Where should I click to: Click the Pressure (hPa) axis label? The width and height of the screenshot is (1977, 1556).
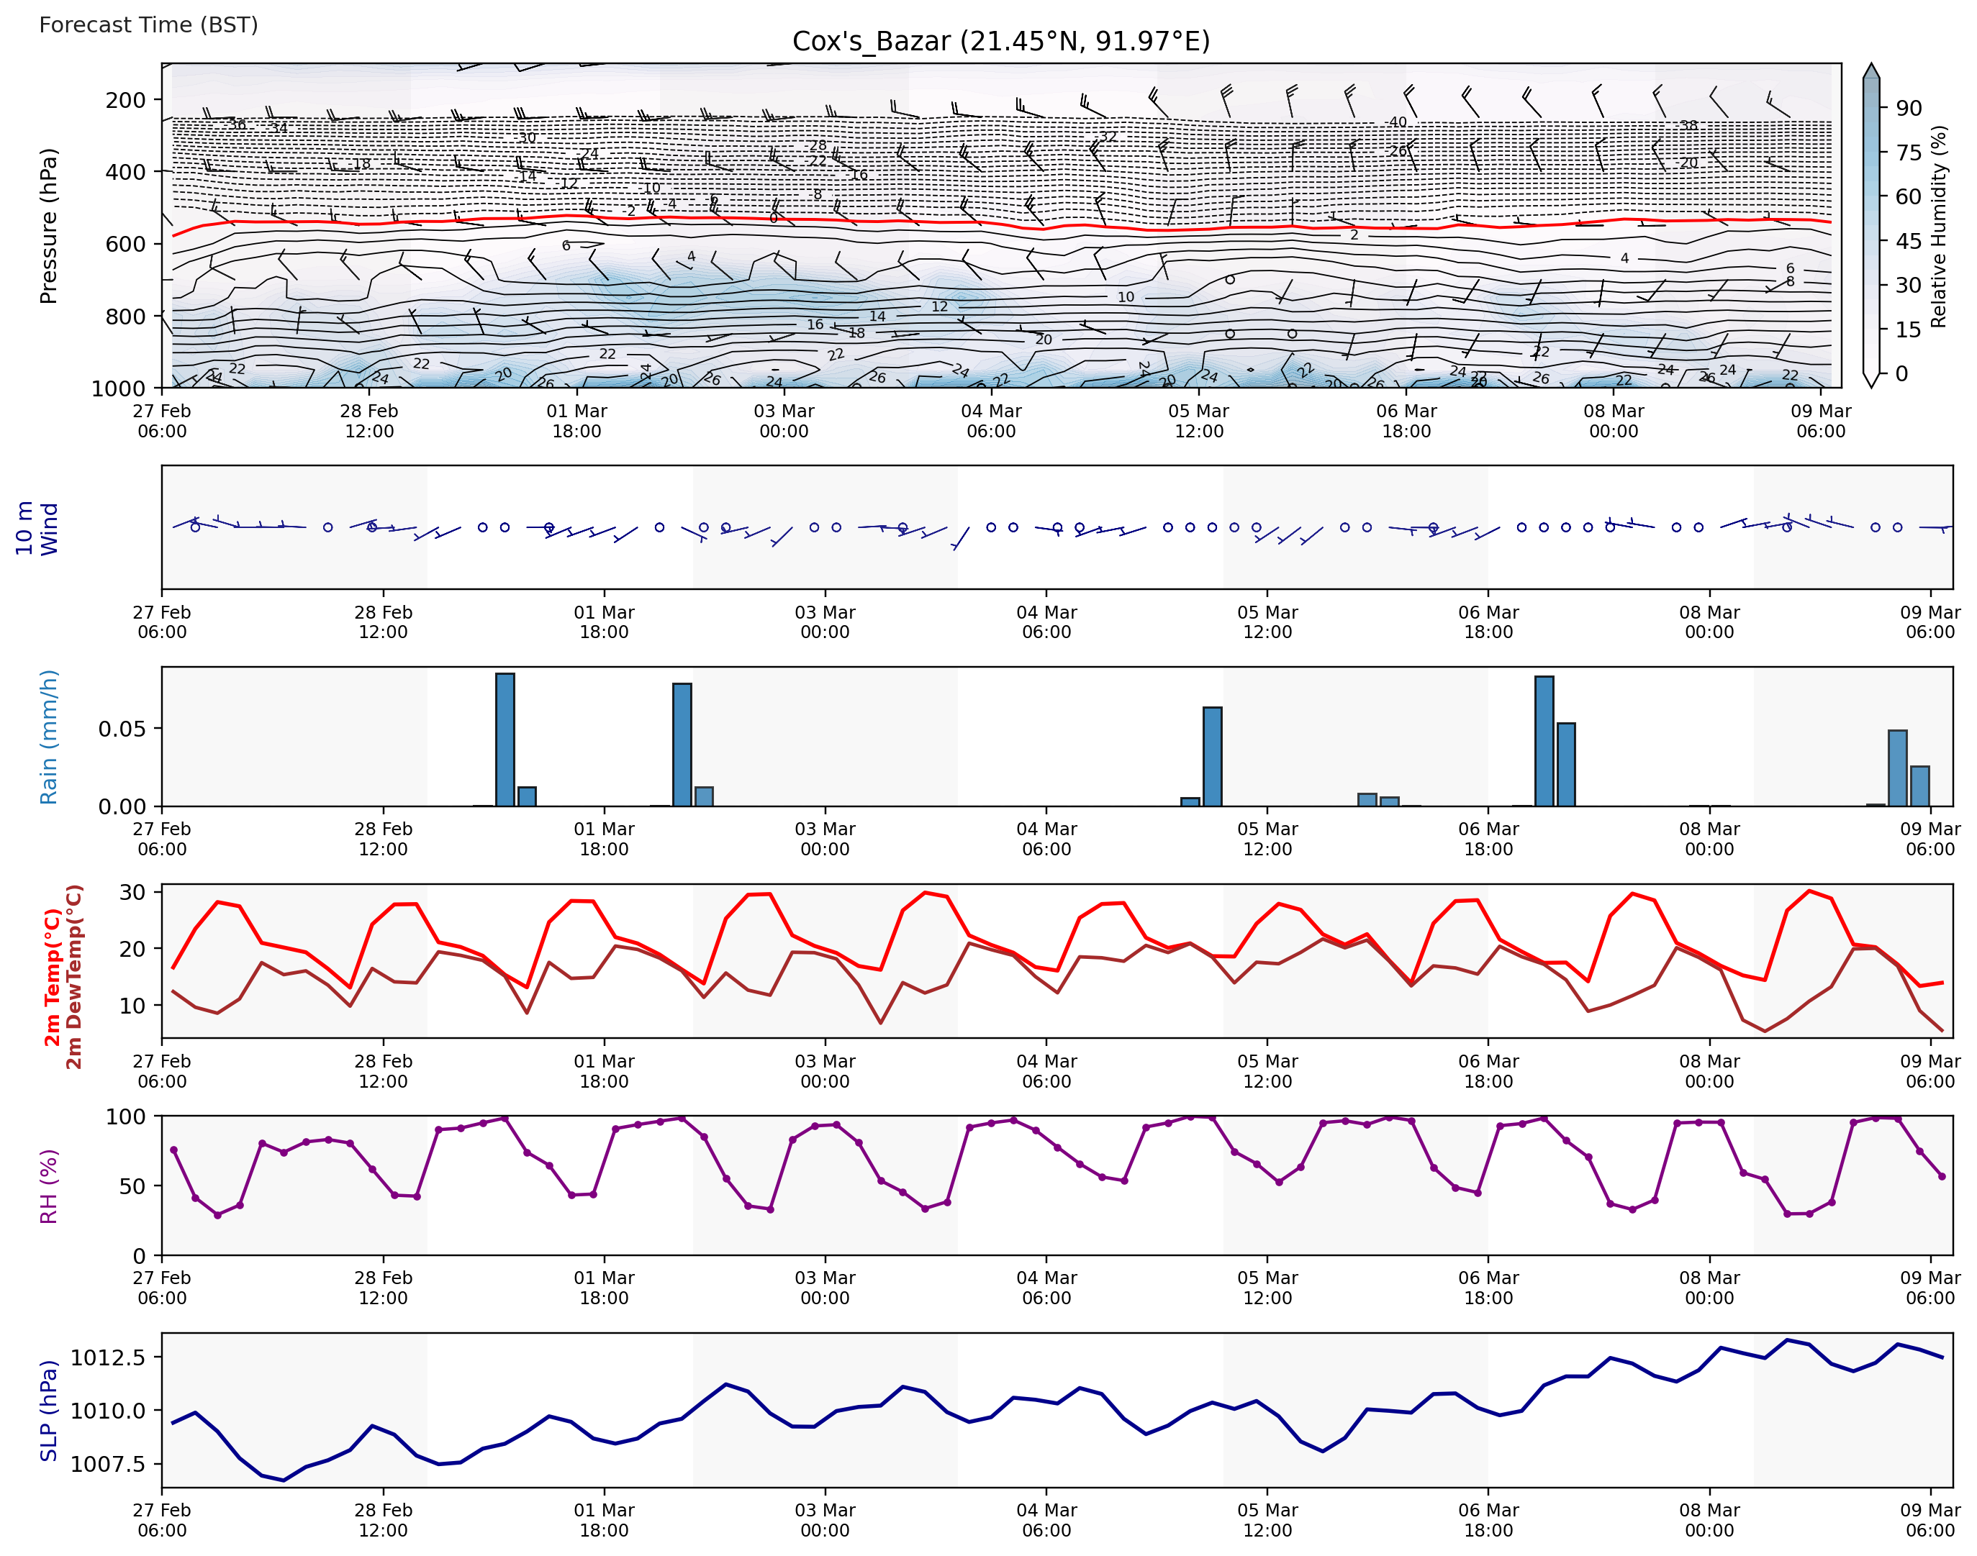tap(48, 225)
